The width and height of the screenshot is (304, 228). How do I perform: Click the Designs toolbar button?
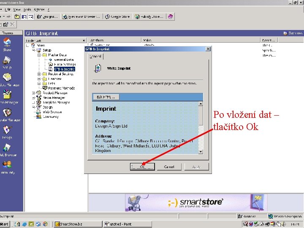[x=47, y=16]
